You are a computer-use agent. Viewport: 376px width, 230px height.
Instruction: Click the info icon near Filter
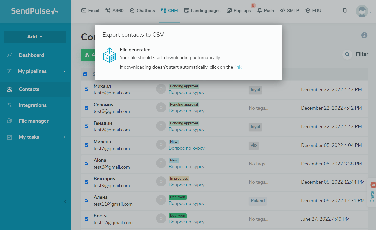point(364,35)
